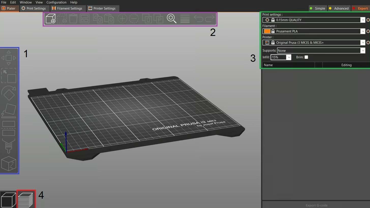Switch to 3D editor cube view
The height and width of the screenshot is (208, 370).
[8, 199]
